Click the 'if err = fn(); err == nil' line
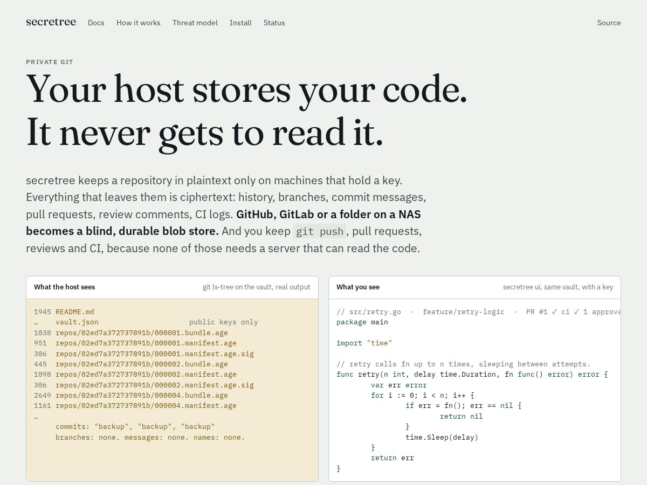Screen dimensions: 647x485 [464, 406]
